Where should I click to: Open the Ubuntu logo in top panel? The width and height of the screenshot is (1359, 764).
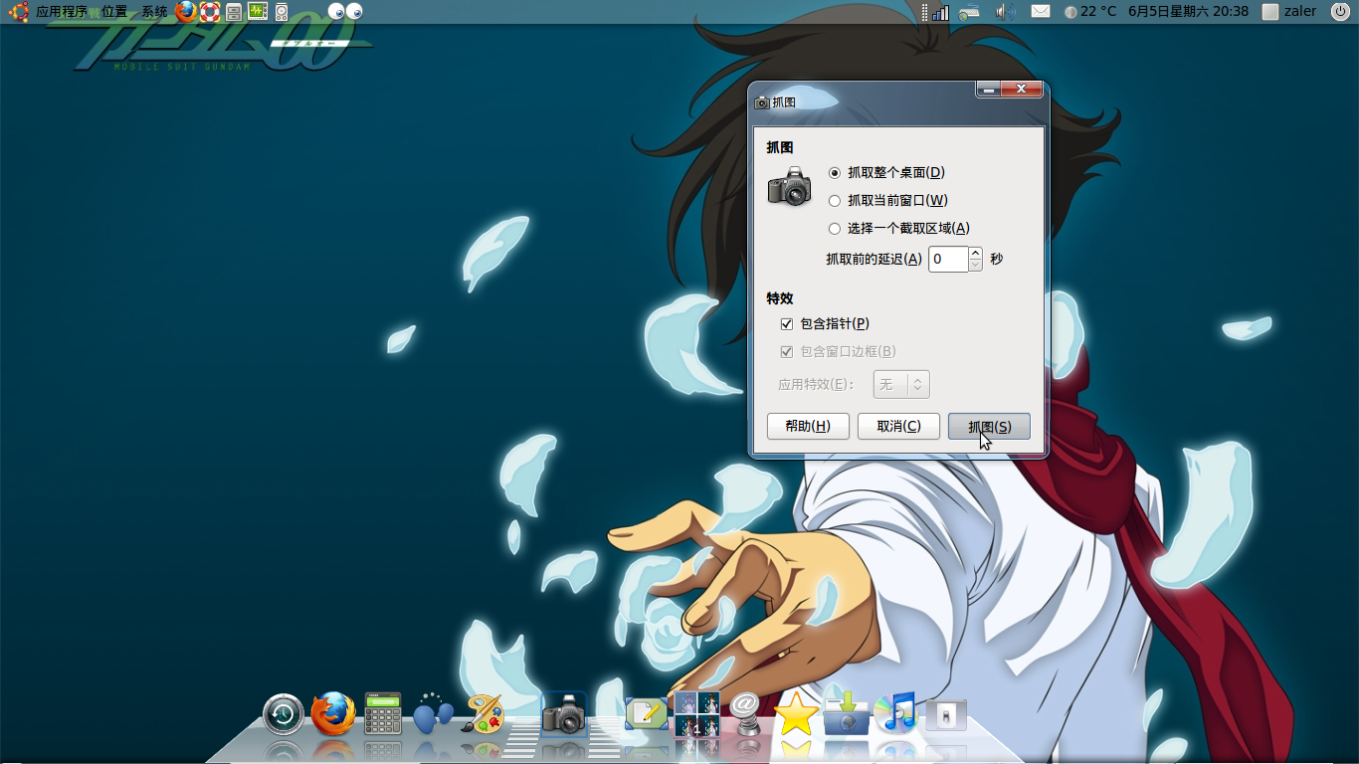[18, 12]
